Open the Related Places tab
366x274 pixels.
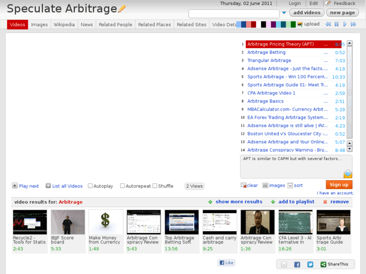pos(155,25)
